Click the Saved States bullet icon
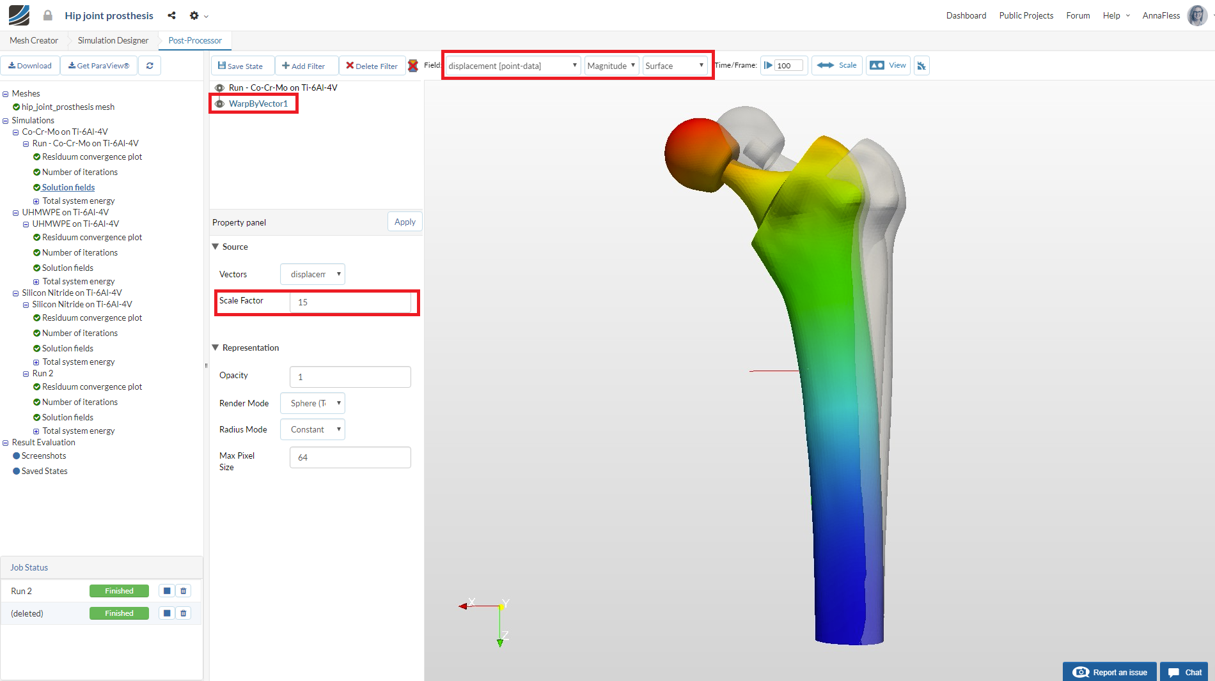The image size is (1215, 681). point(17,471)
